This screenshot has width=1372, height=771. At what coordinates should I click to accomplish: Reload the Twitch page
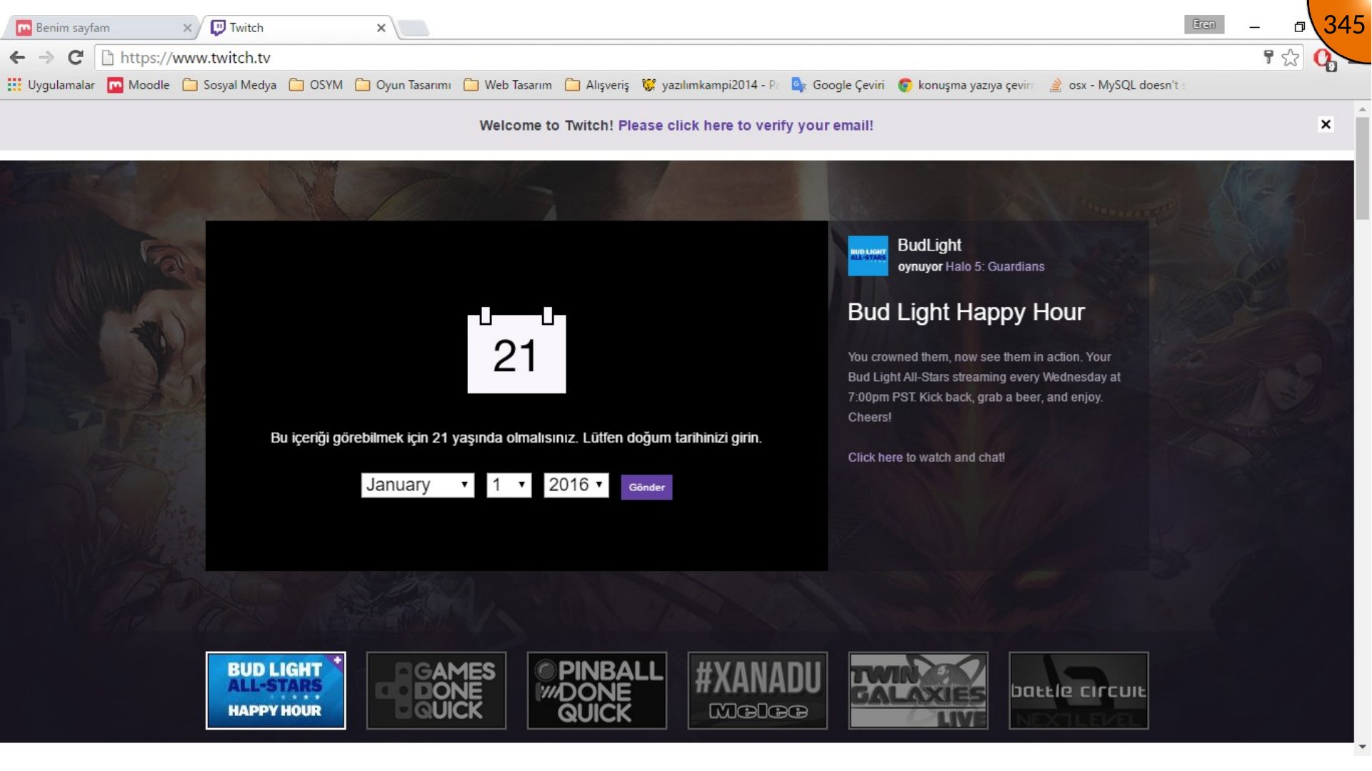point(76,58)
